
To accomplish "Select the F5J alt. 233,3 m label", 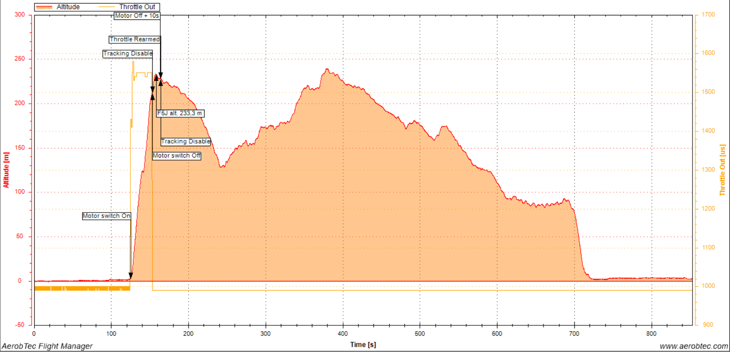I will (180, 113).
